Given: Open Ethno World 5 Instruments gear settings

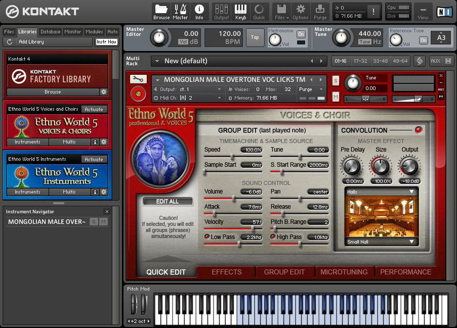Looking at the screenshot, I should [104, 192].
